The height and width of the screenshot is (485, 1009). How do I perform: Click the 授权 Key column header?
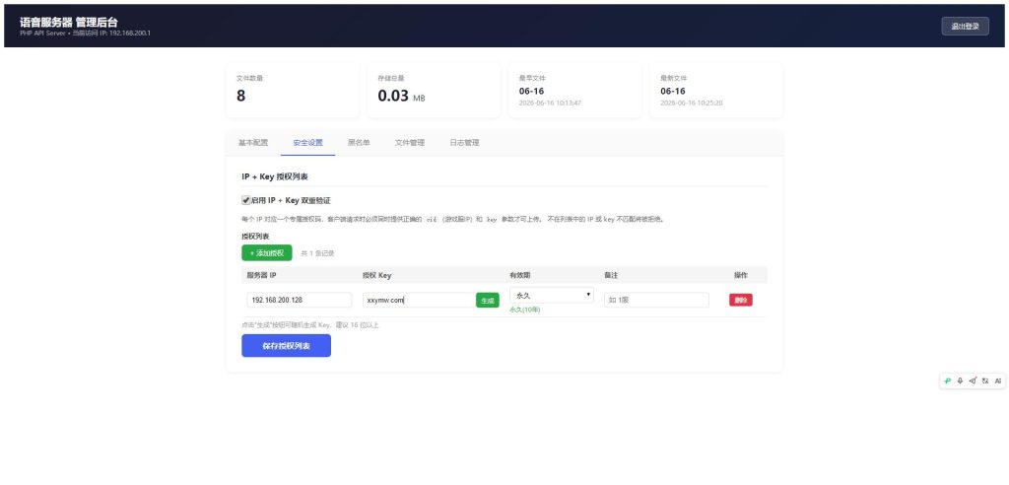pos(377,275)
